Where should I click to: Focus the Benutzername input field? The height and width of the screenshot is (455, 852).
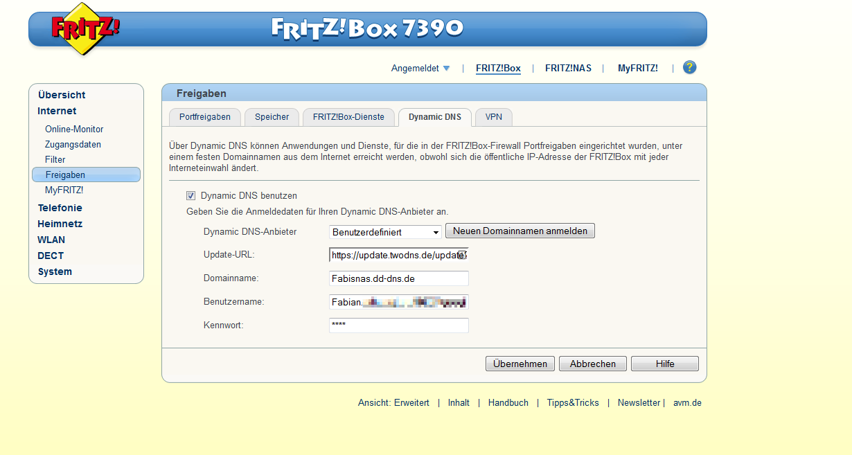pos(399,302)
